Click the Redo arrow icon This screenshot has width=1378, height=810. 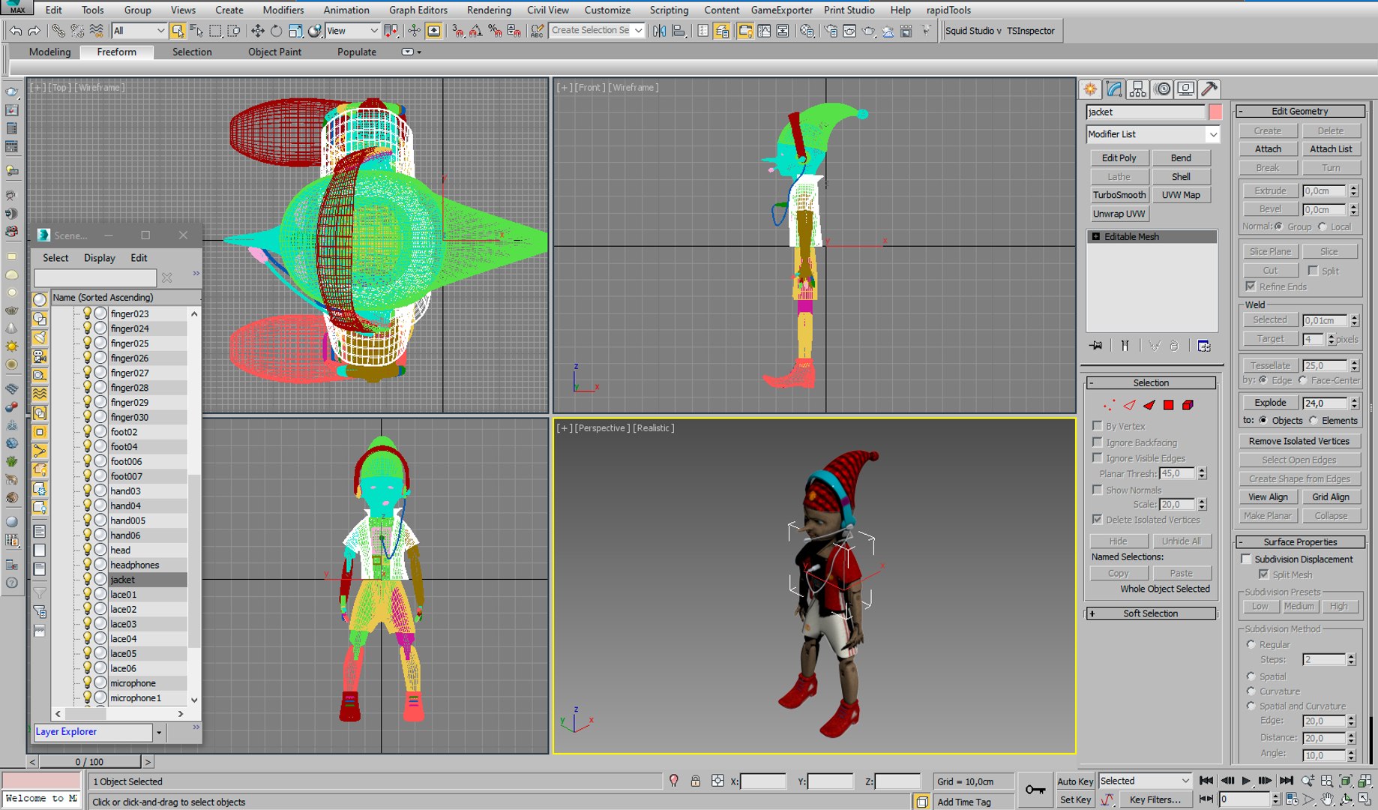click(34, 31)
